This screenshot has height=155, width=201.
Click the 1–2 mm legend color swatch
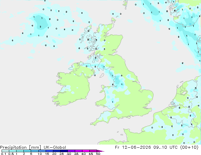[x=20, y=151]
